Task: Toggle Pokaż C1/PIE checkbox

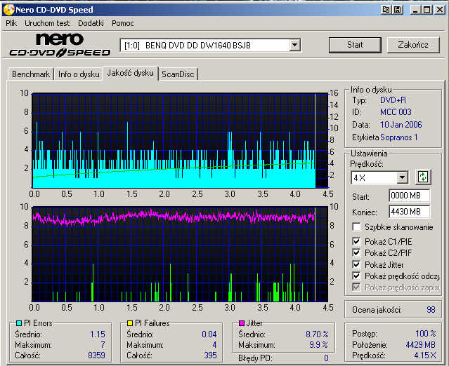Action: (356, 241)
